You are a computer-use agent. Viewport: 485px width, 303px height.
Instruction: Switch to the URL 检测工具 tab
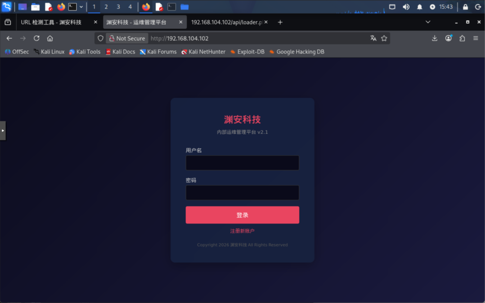tap(52, 22)
